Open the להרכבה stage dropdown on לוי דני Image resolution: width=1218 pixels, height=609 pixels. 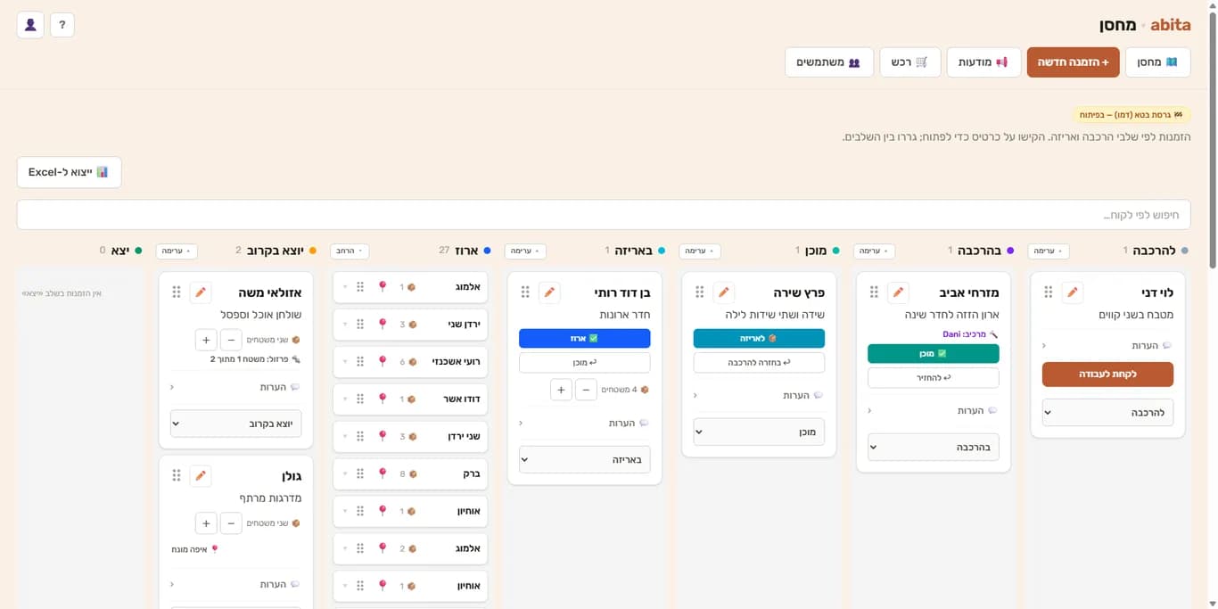(x=1107, y=413)
